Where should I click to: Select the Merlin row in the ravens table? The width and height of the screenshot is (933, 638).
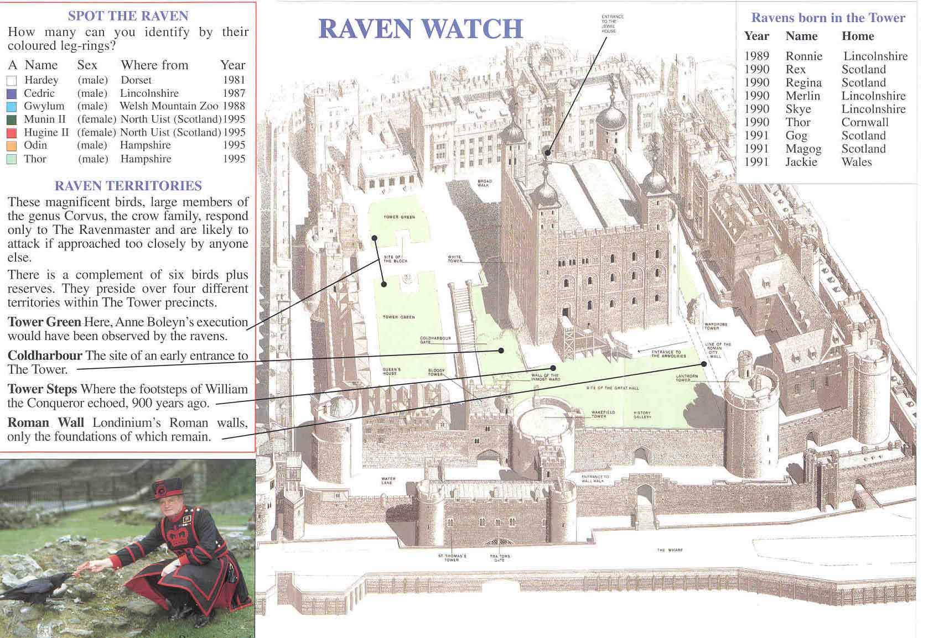[825, 96]
